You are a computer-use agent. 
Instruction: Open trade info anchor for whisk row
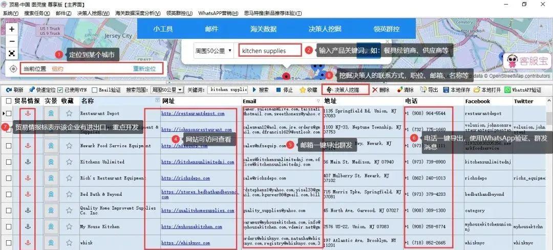coord(28,243)
